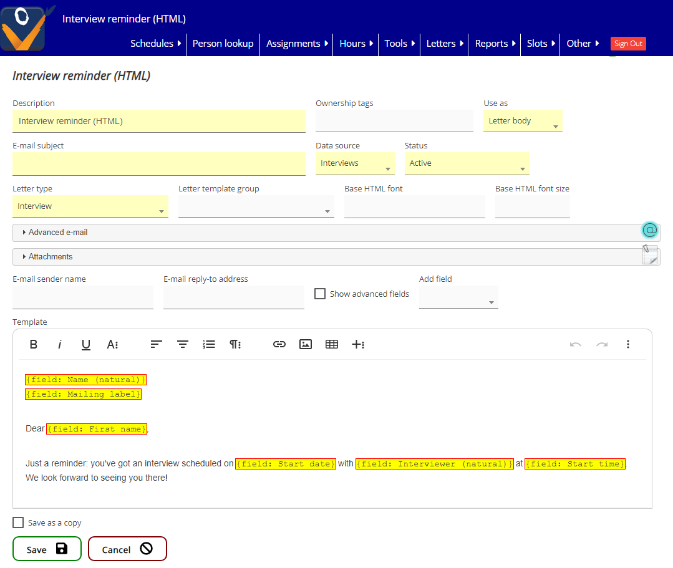Expand the Attachments section
Viewport: 673px width, 568px height.
coord(336,257)
